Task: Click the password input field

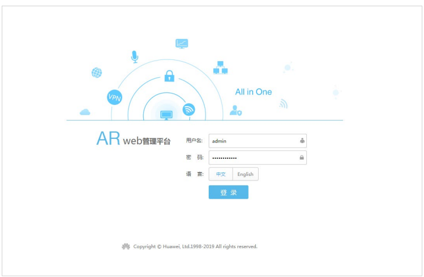Action: click(x=258, y=158)
